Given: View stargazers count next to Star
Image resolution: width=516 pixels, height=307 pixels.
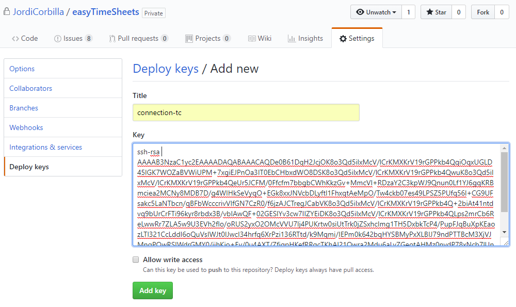Looking at the screenshot, I should 458,12.
